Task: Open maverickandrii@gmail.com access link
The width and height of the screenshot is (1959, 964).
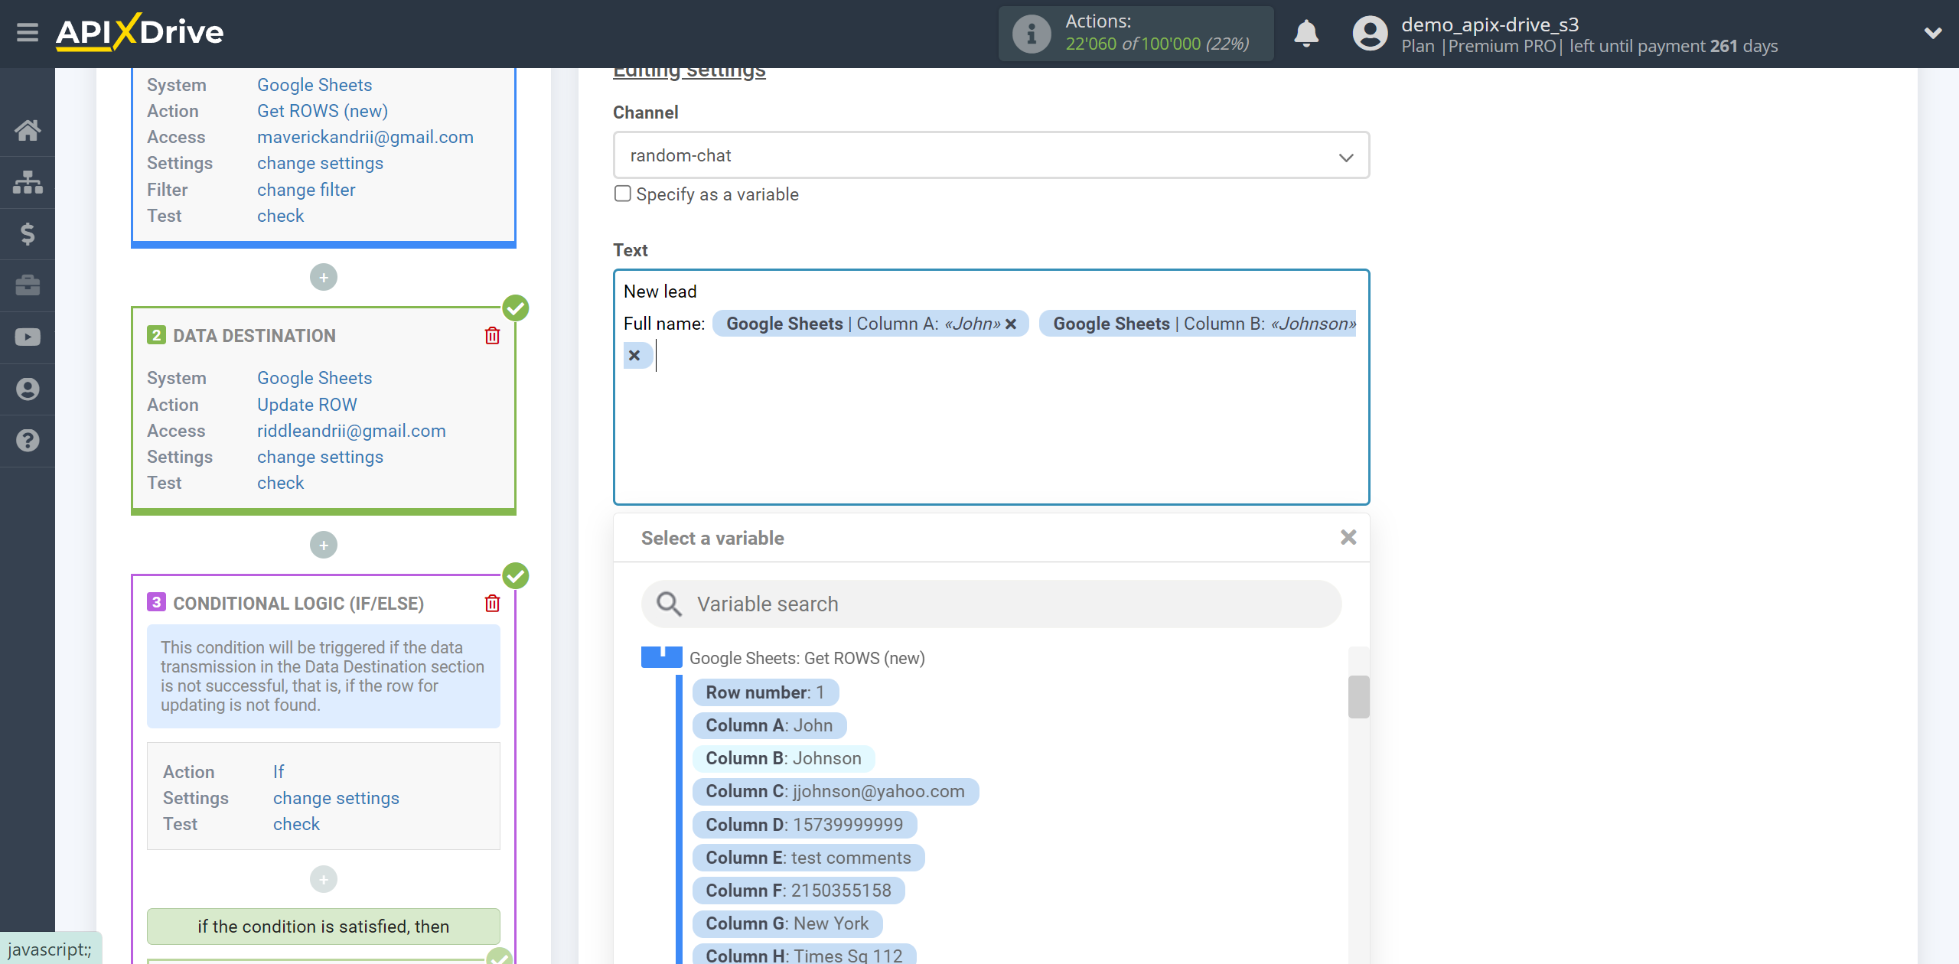Action: pos(365,137)
